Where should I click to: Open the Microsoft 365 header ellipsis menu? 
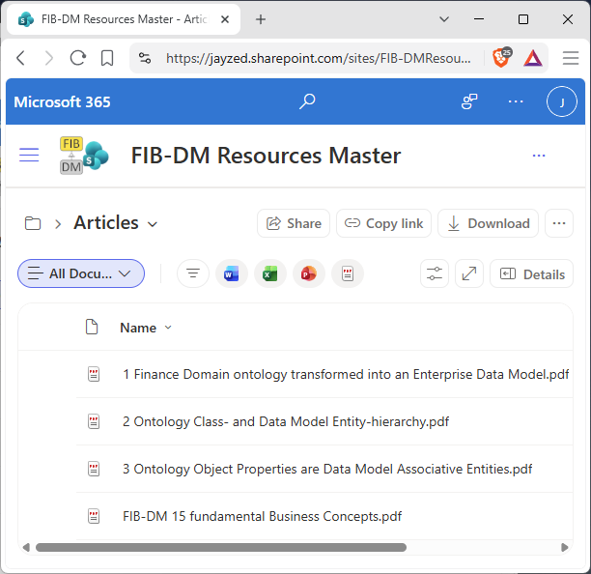coord(516,101)
